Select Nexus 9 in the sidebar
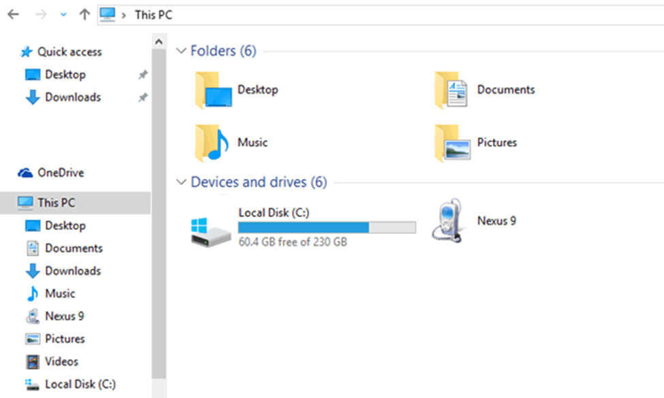Viewport: 664px width, 398px height. (64, 316)
